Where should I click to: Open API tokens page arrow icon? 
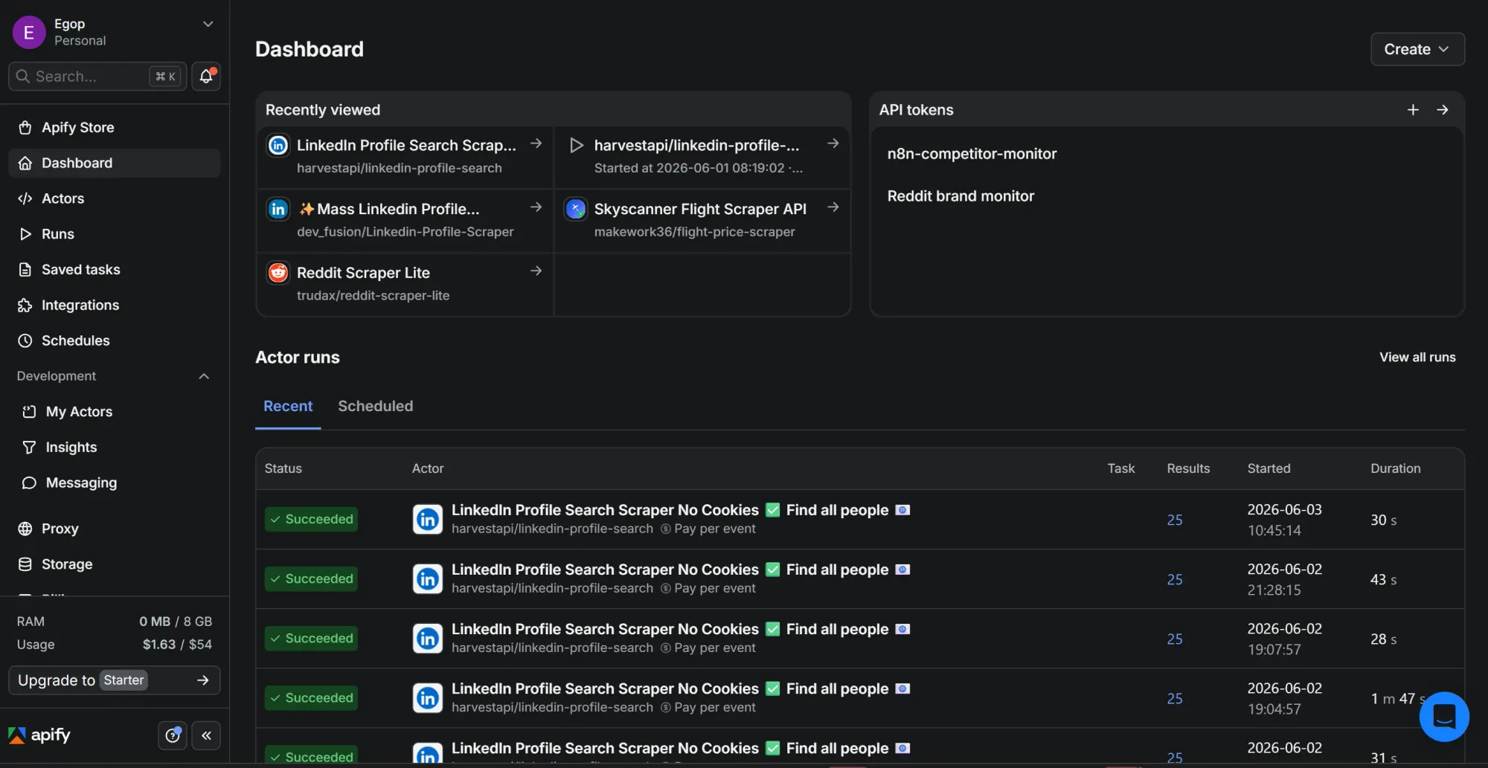click(x=1443, y=110)
